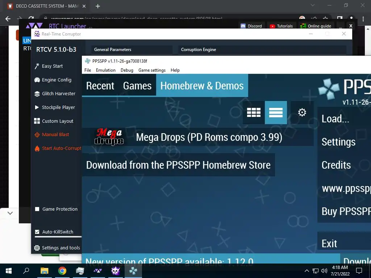Switch PPSSPP to list view
Screen dimensions: 371x278
[276, 113]
